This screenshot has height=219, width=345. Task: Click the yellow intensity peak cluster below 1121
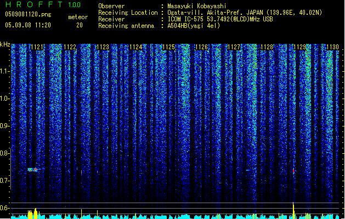[33, 214]
